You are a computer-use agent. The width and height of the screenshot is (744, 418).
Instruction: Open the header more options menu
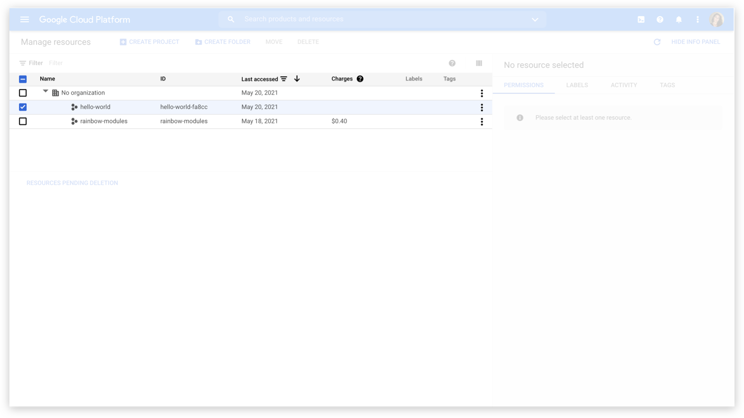point(698,19)
